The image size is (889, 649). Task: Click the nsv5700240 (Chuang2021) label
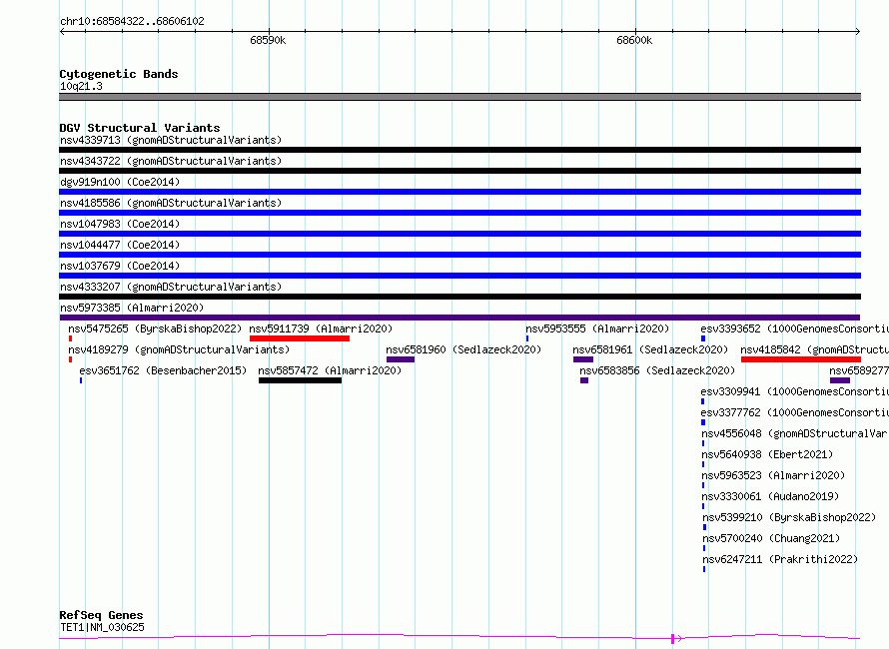coord(771,538)
